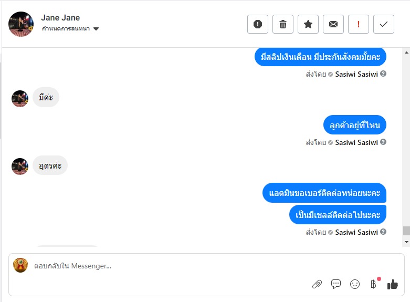Click the scrollbar up arrow

coord(406,52)
